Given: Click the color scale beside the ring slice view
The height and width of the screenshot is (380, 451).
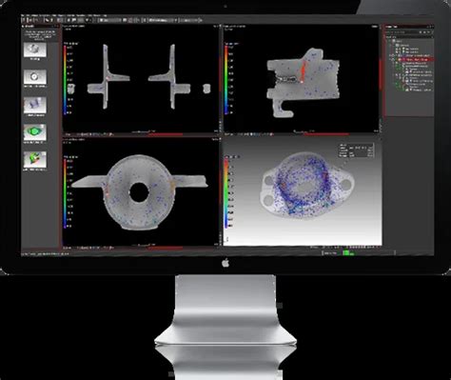Looking at the screenshot, I should click(66, 193).
